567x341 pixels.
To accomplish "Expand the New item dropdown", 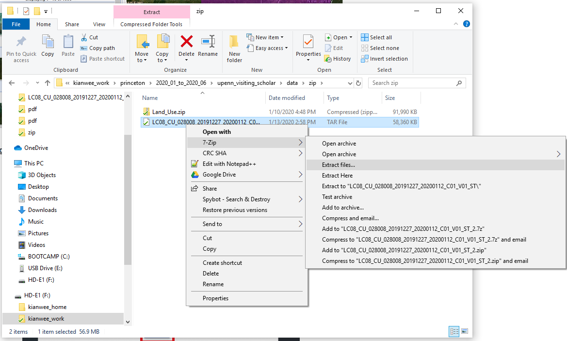I will coord(265,37).
